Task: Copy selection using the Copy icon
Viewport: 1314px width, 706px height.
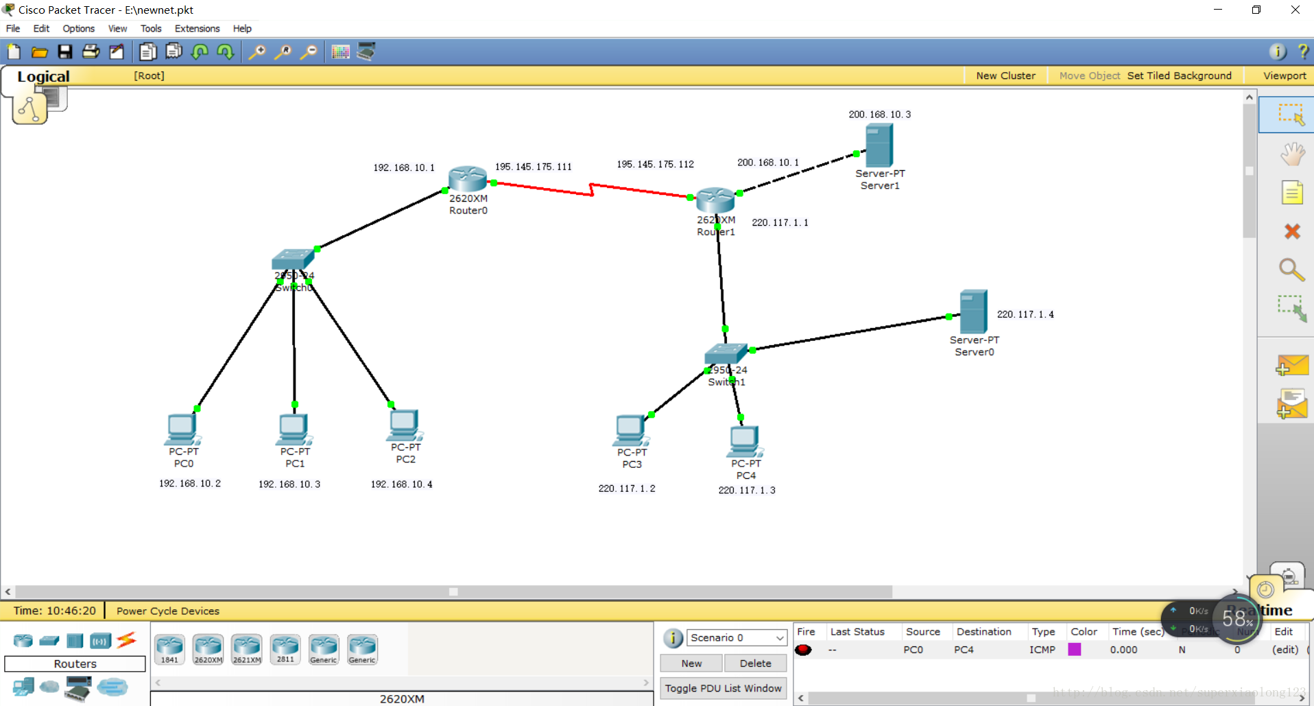Action: [x=147, y=51]
